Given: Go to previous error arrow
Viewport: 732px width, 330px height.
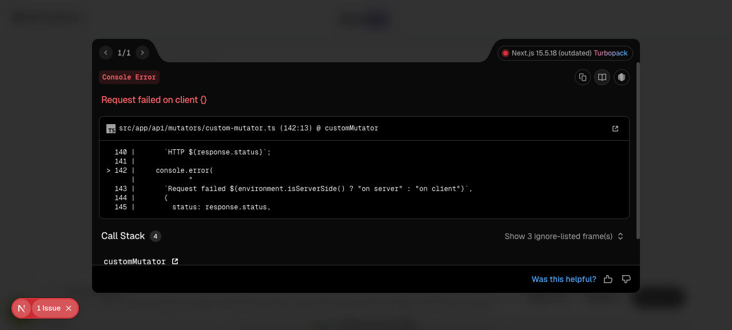Looking at the screenshot, I should point(106,53).
